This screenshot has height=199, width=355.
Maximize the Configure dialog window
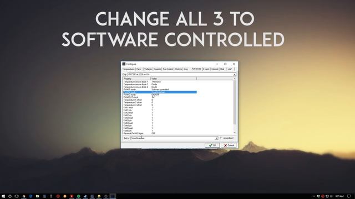pos(225,64)
